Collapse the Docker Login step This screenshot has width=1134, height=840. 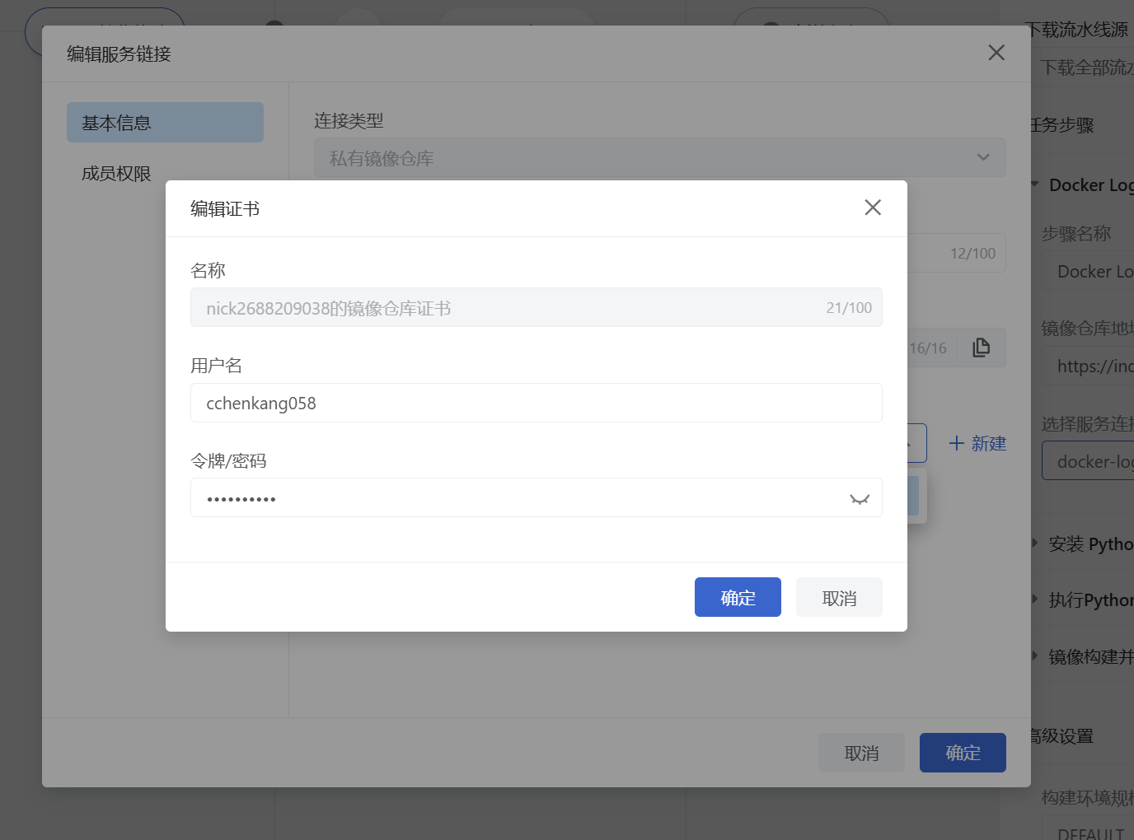pos(1035,184)
